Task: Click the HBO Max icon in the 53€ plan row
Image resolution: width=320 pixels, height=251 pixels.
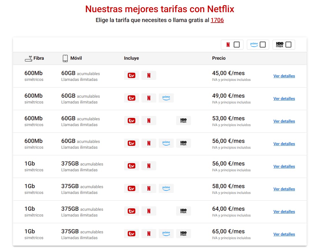Action: [x=184, y=121]
